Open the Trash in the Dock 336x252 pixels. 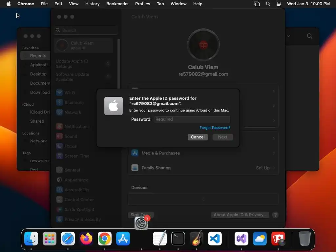(x=305, y=238)
